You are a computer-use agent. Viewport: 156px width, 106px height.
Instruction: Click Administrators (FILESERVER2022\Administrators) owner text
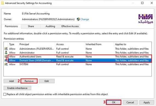pos(48,19)
